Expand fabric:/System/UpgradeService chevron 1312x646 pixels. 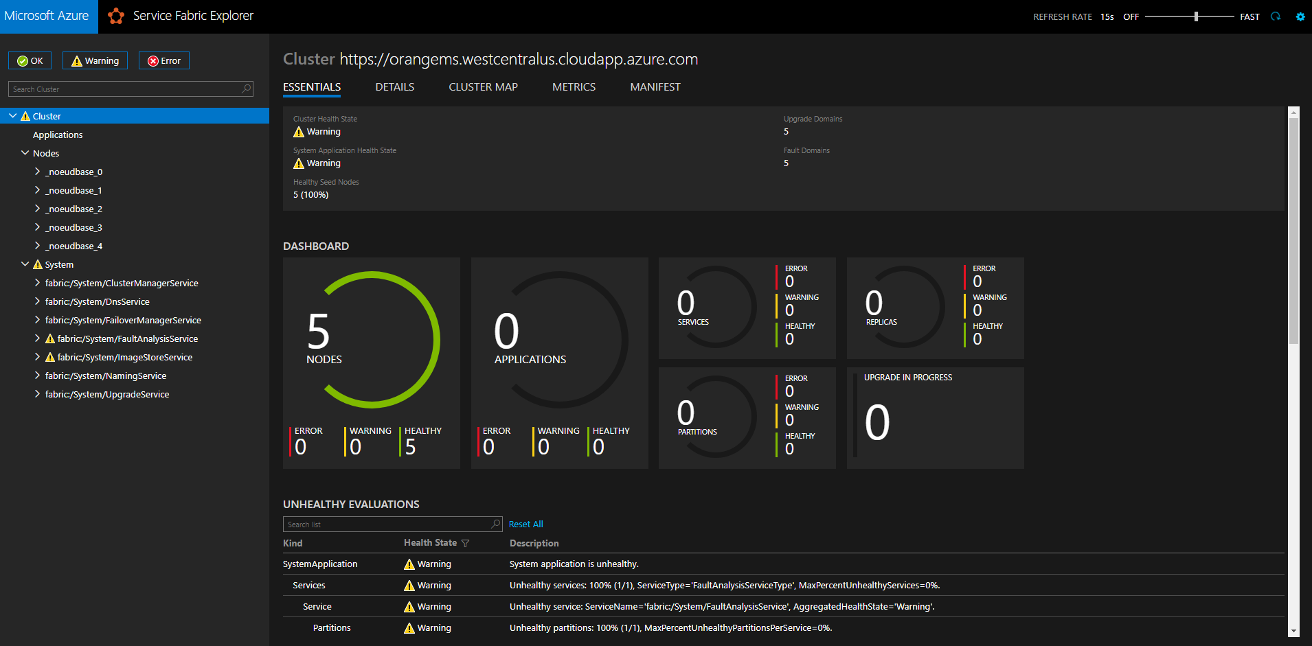[x=37, y=394]
